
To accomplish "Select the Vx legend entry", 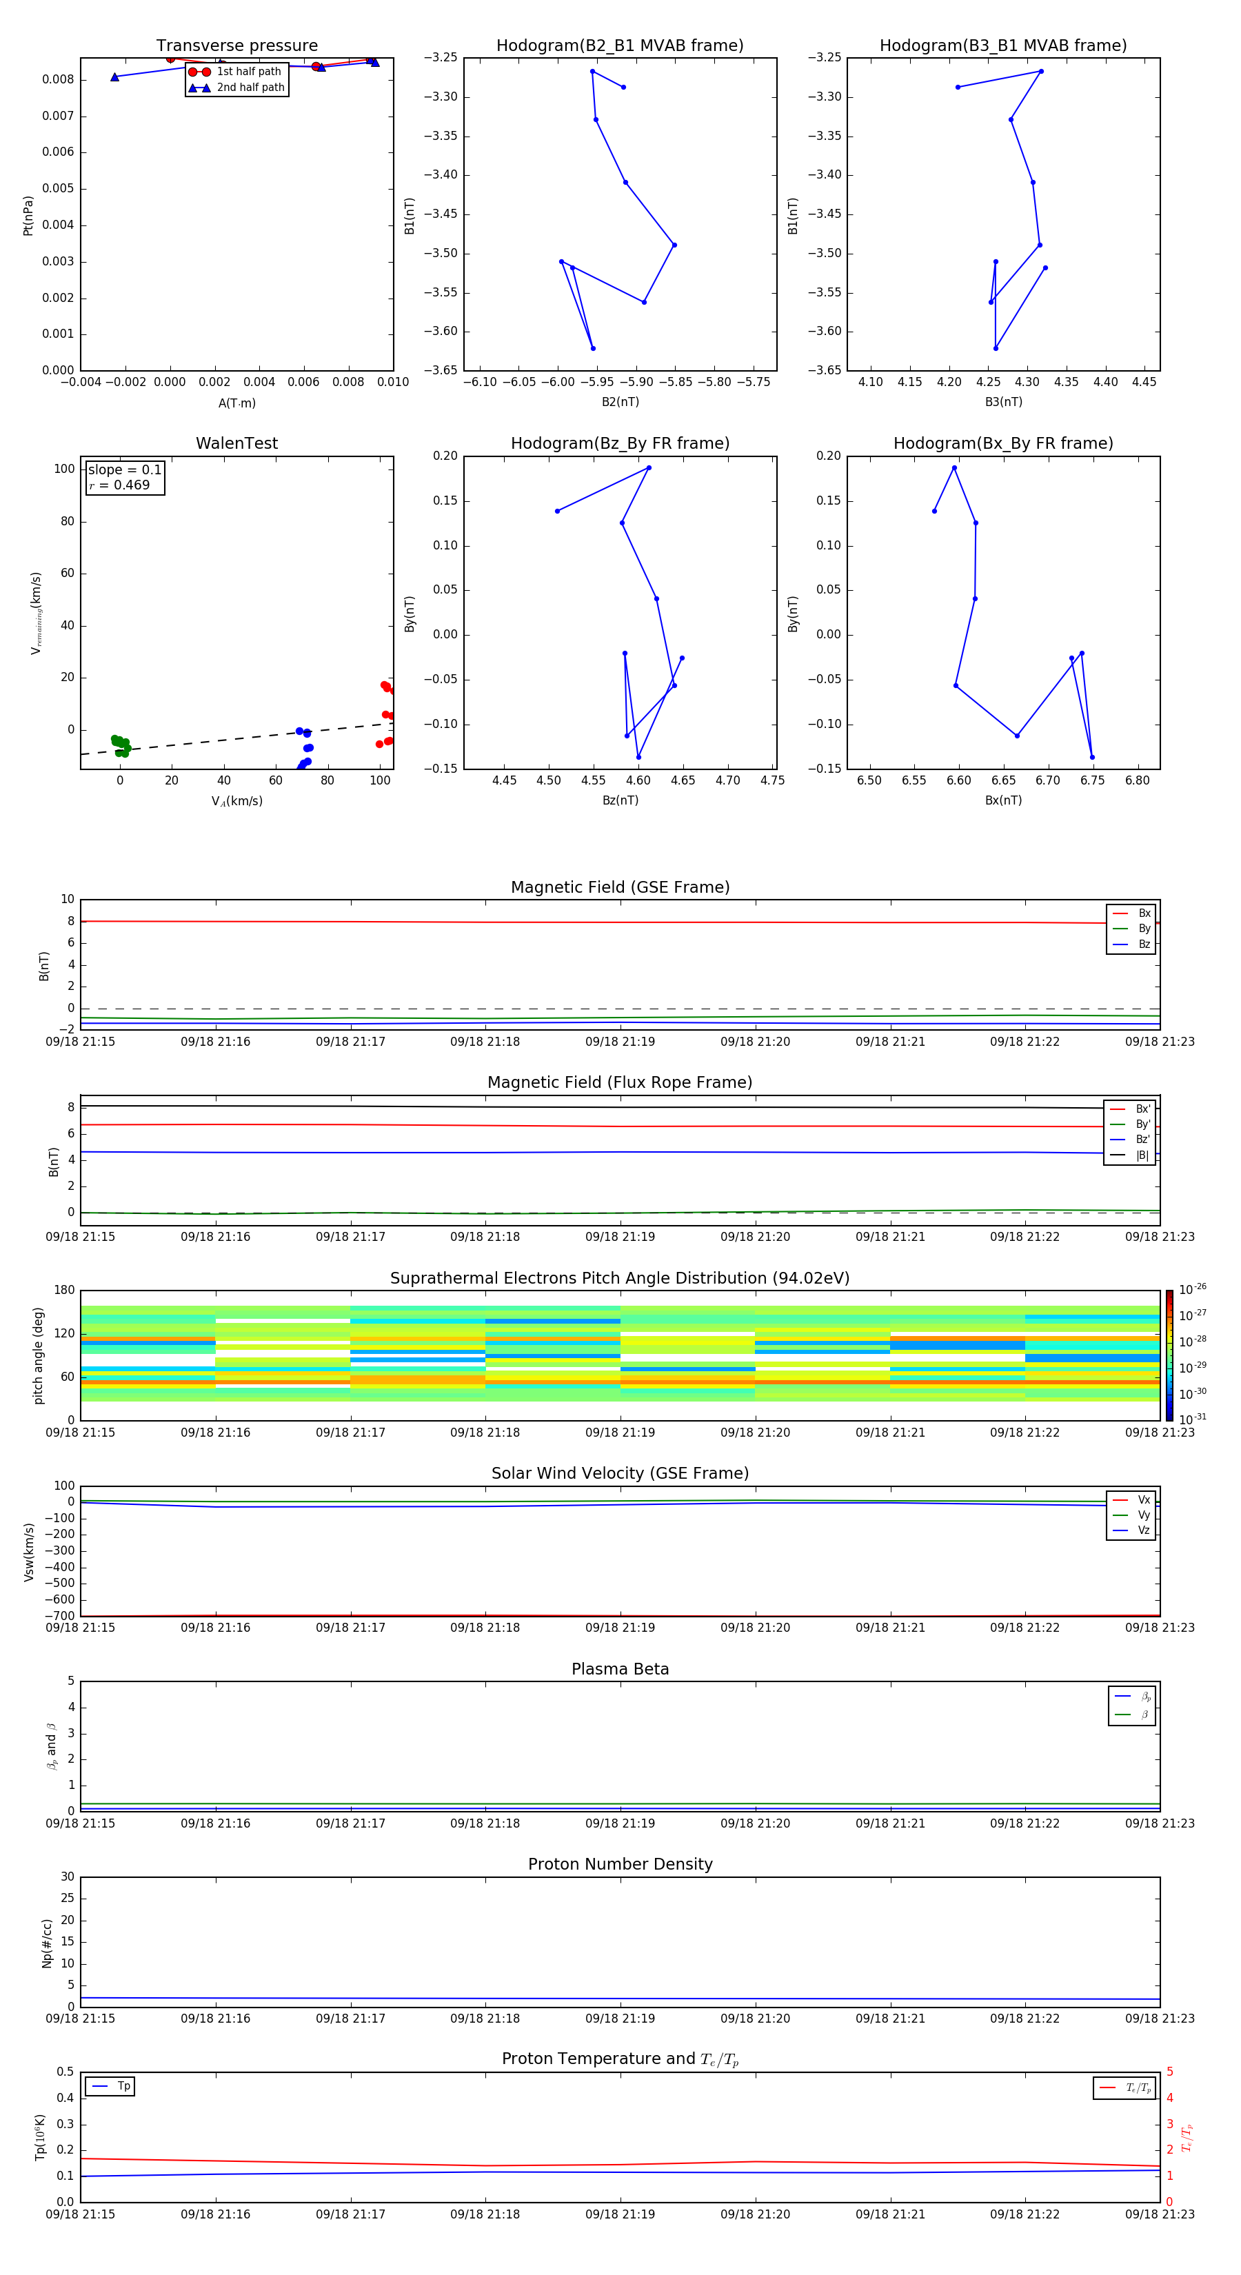I will click(x=1131, y=1499).
